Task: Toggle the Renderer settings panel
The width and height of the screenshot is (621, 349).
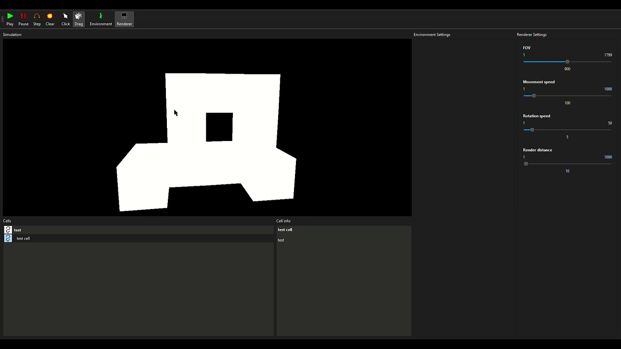Action: pos(124,19)
